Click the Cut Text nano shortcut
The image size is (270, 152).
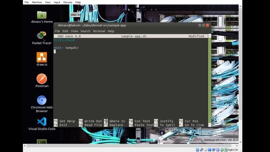point(140,121)
